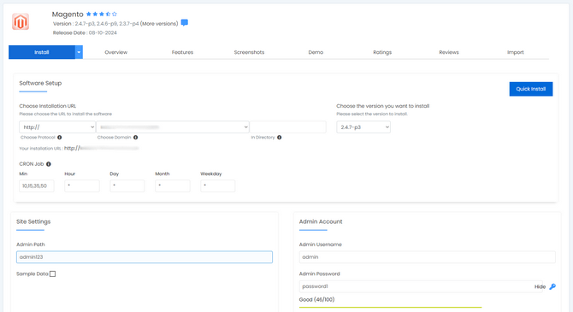Click the Quick Install button
This screenshot has height=312, width=573.
click(x=531, y=89)
